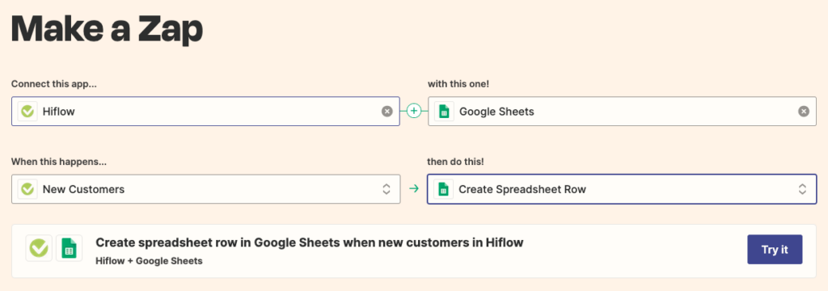Clear the Google Sheets app selection
Screen dimensions: 828x291
tap(804, 112)
